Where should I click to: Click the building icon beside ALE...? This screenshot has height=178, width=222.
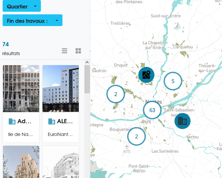coord(52,121)
